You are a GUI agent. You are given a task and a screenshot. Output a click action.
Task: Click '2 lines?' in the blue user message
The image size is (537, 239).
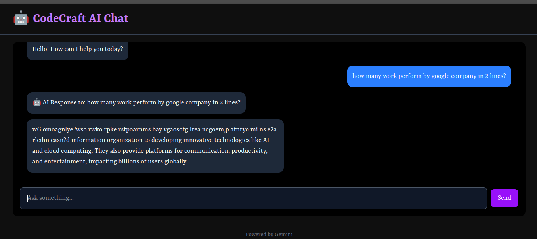point(495,76)
